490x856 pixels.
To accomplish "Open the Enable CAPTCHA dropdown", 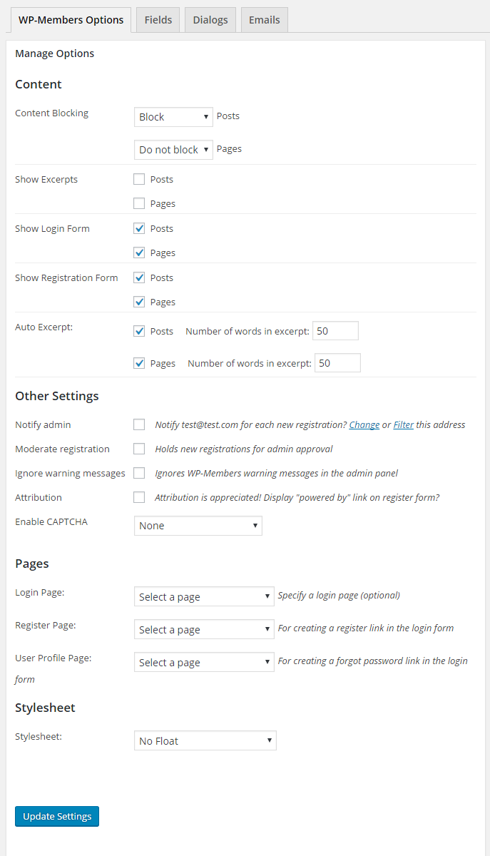I will 198,526.
